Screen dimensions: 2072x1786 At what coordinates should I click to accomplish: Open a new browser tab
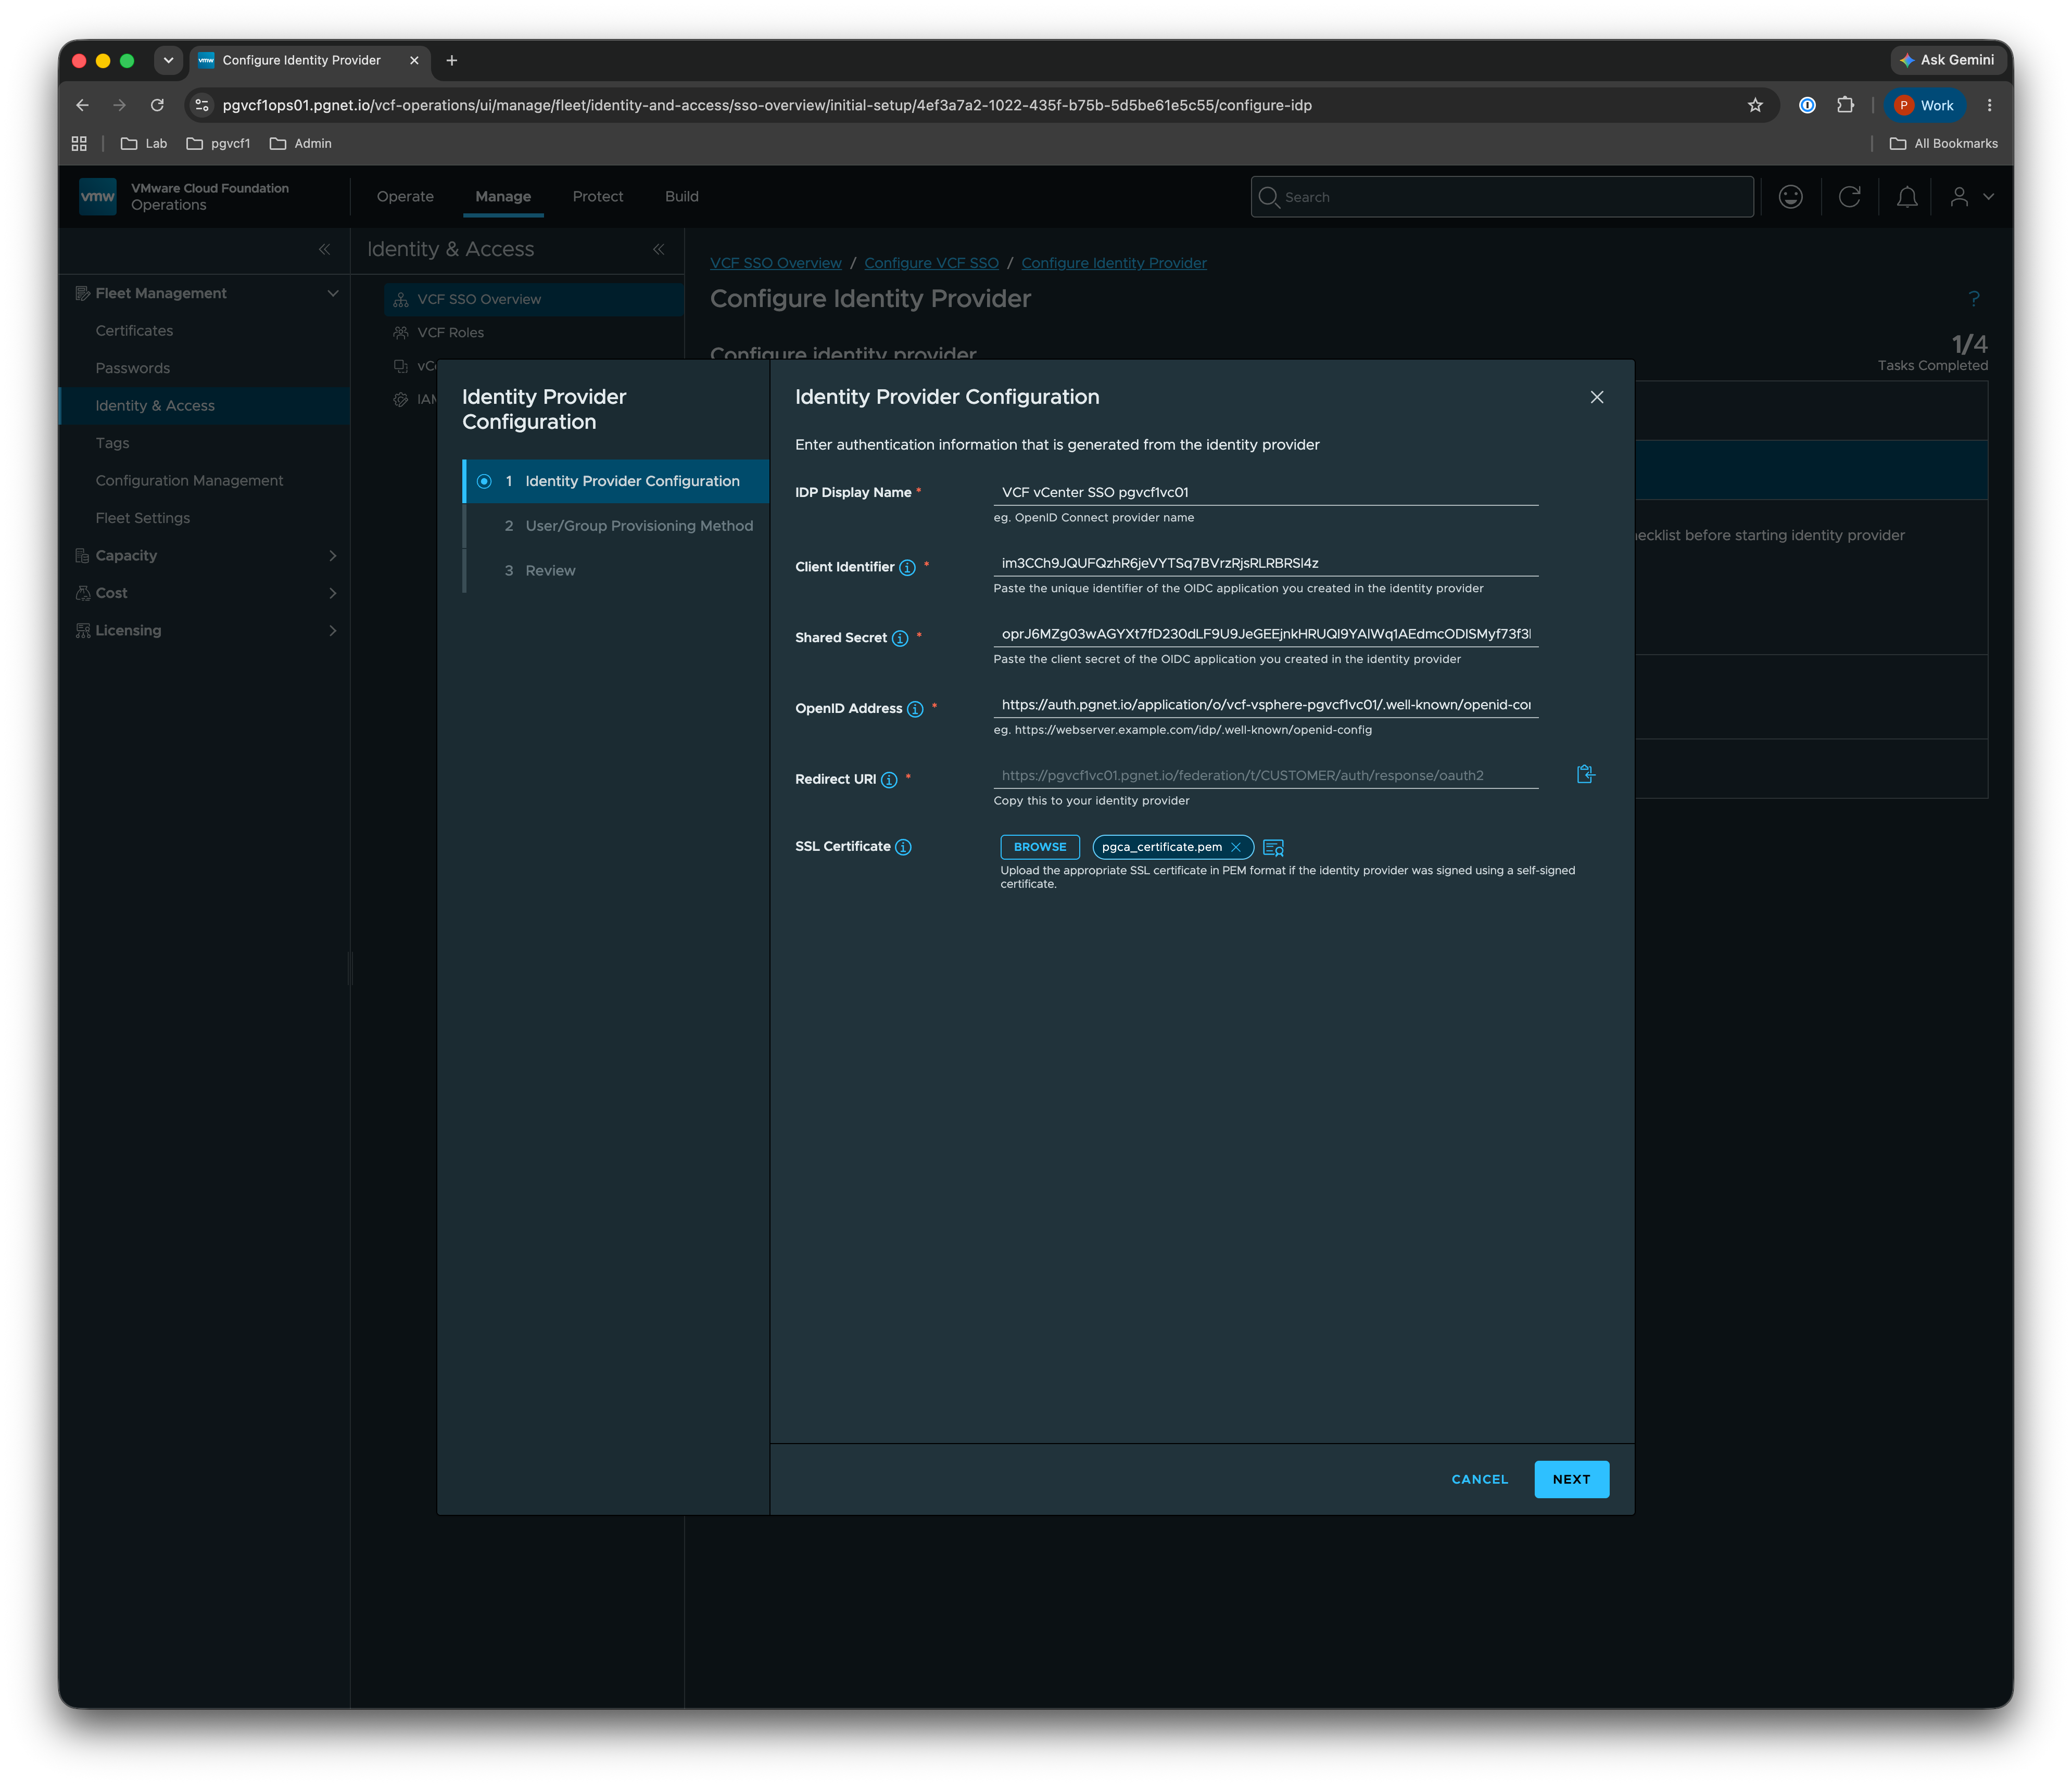[x=452, y=60]
